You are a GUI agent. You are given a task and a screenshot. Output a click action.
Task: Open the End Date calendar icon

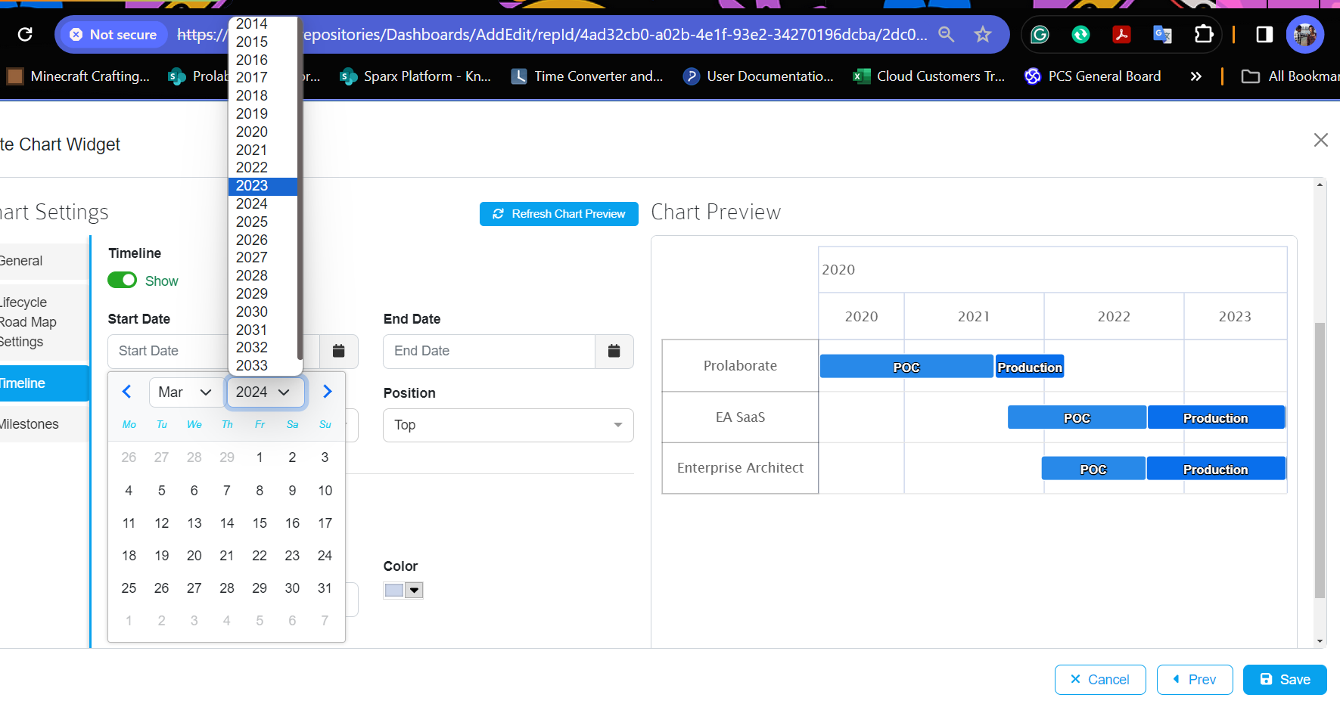(x=614, y=351)
